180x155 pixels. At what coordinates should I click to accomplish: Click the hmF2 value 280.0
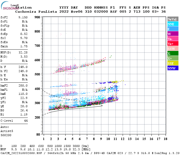click(23, 86)
